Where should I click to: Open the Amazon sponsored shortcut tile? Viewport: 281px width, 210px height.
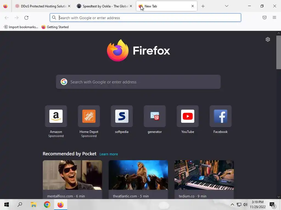[56, 116]
